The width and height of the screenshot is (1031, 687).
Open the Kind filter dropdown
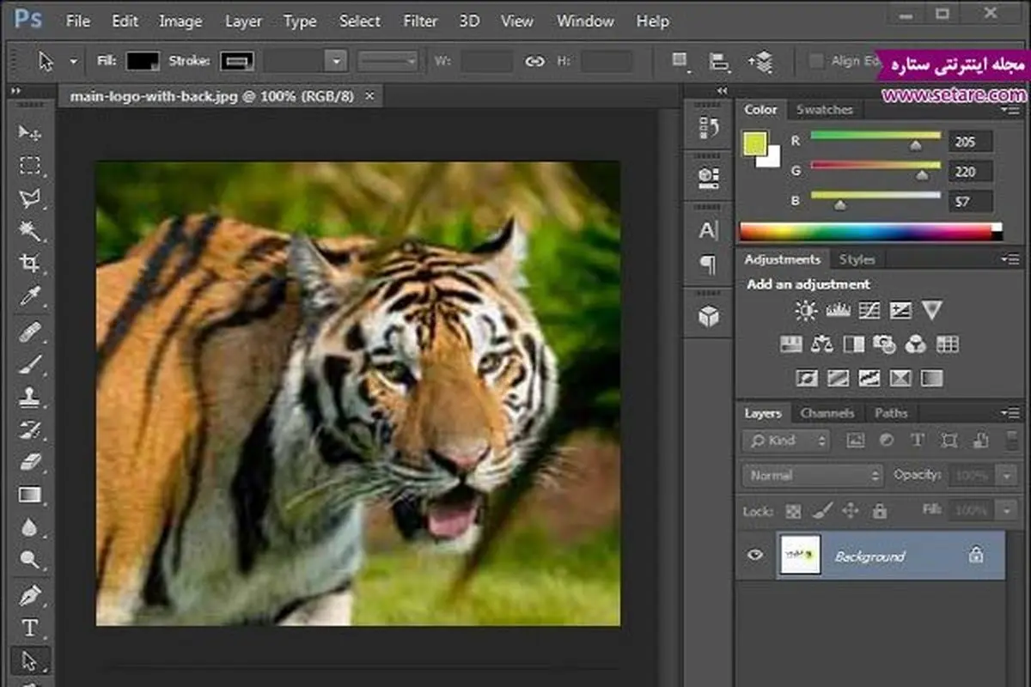(x=786, y=441)
